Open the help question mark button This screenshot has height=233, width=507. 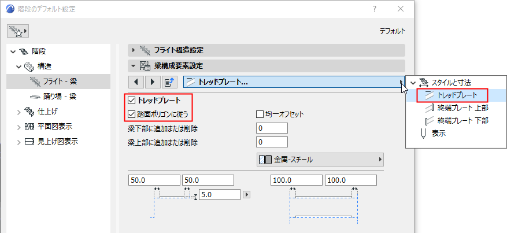point(375,9)
